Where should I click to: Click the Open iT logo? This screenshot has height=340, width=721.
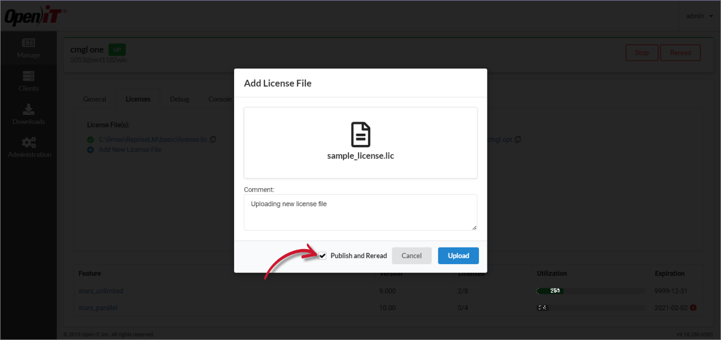[x=35, y=17]
